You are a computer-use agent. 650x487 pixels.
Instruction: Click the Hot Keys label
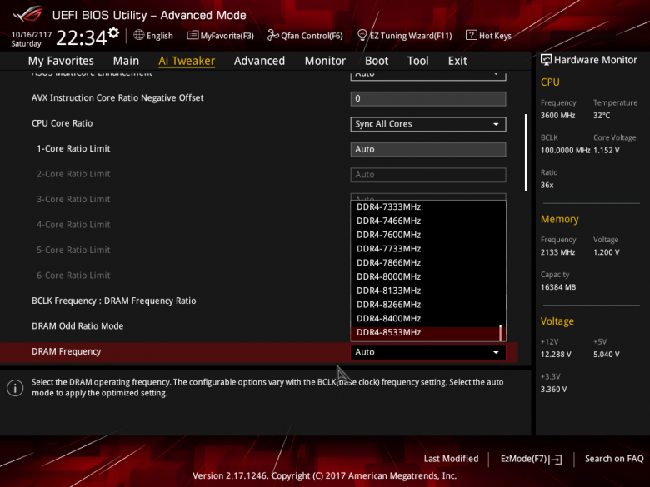[495, 36]
